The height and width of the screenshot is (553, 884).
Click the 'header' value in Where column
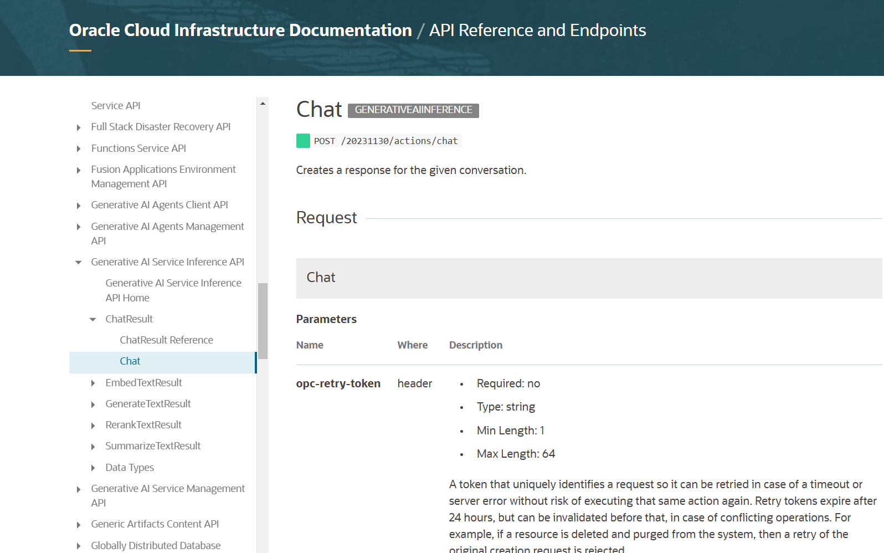[415, 383]
